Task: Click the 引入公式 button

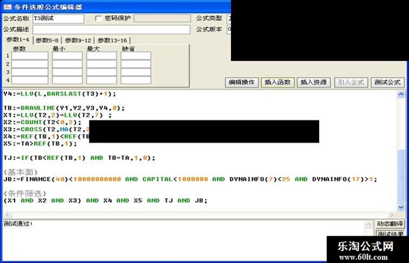Action: [351, 82]
